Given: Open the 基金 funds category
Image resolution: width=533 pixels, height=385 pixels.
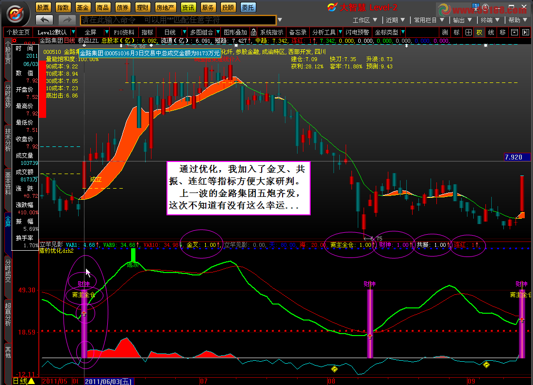Looking at the screenshot, I should pos(83,7).
